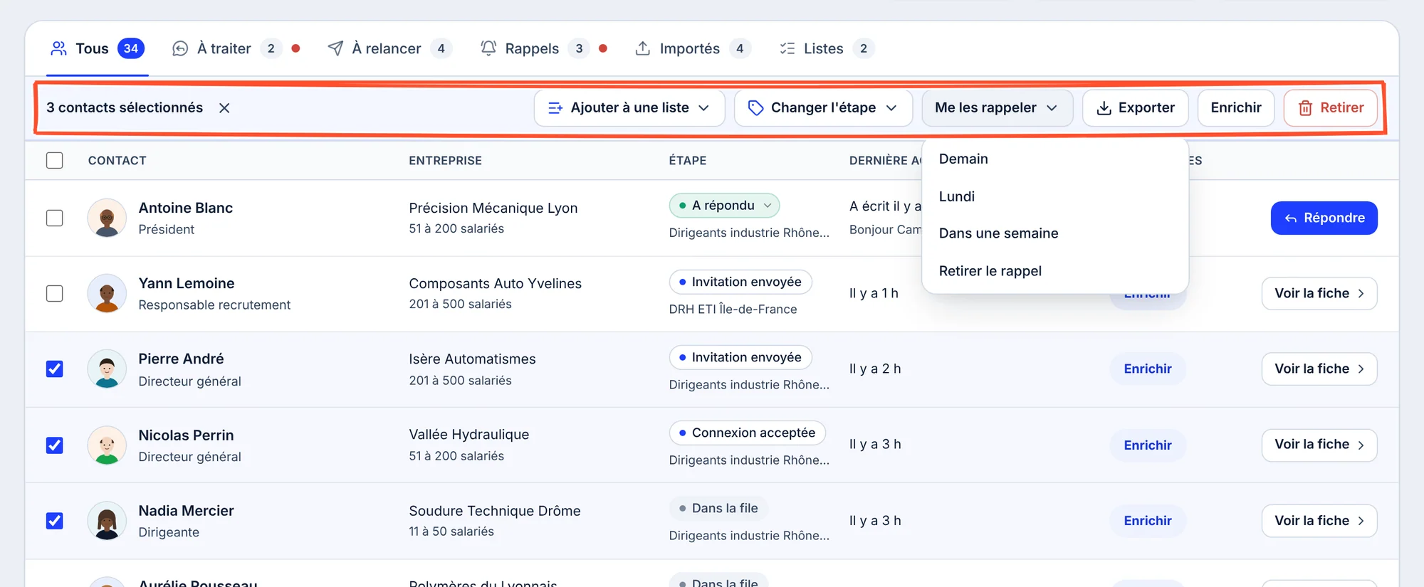Check Antoine Blanc's row checkbox

[x=54, y=218]
